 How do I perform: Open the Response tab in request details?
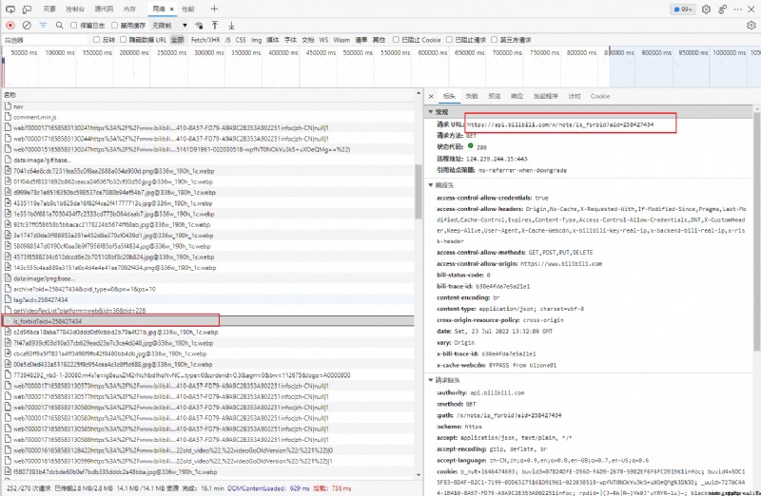pyautogui.click(x=517, y=96)
